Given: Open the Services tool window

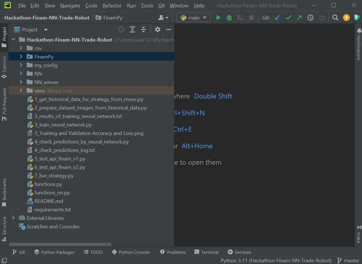Looking at the screenshot, I should [239, 252].
